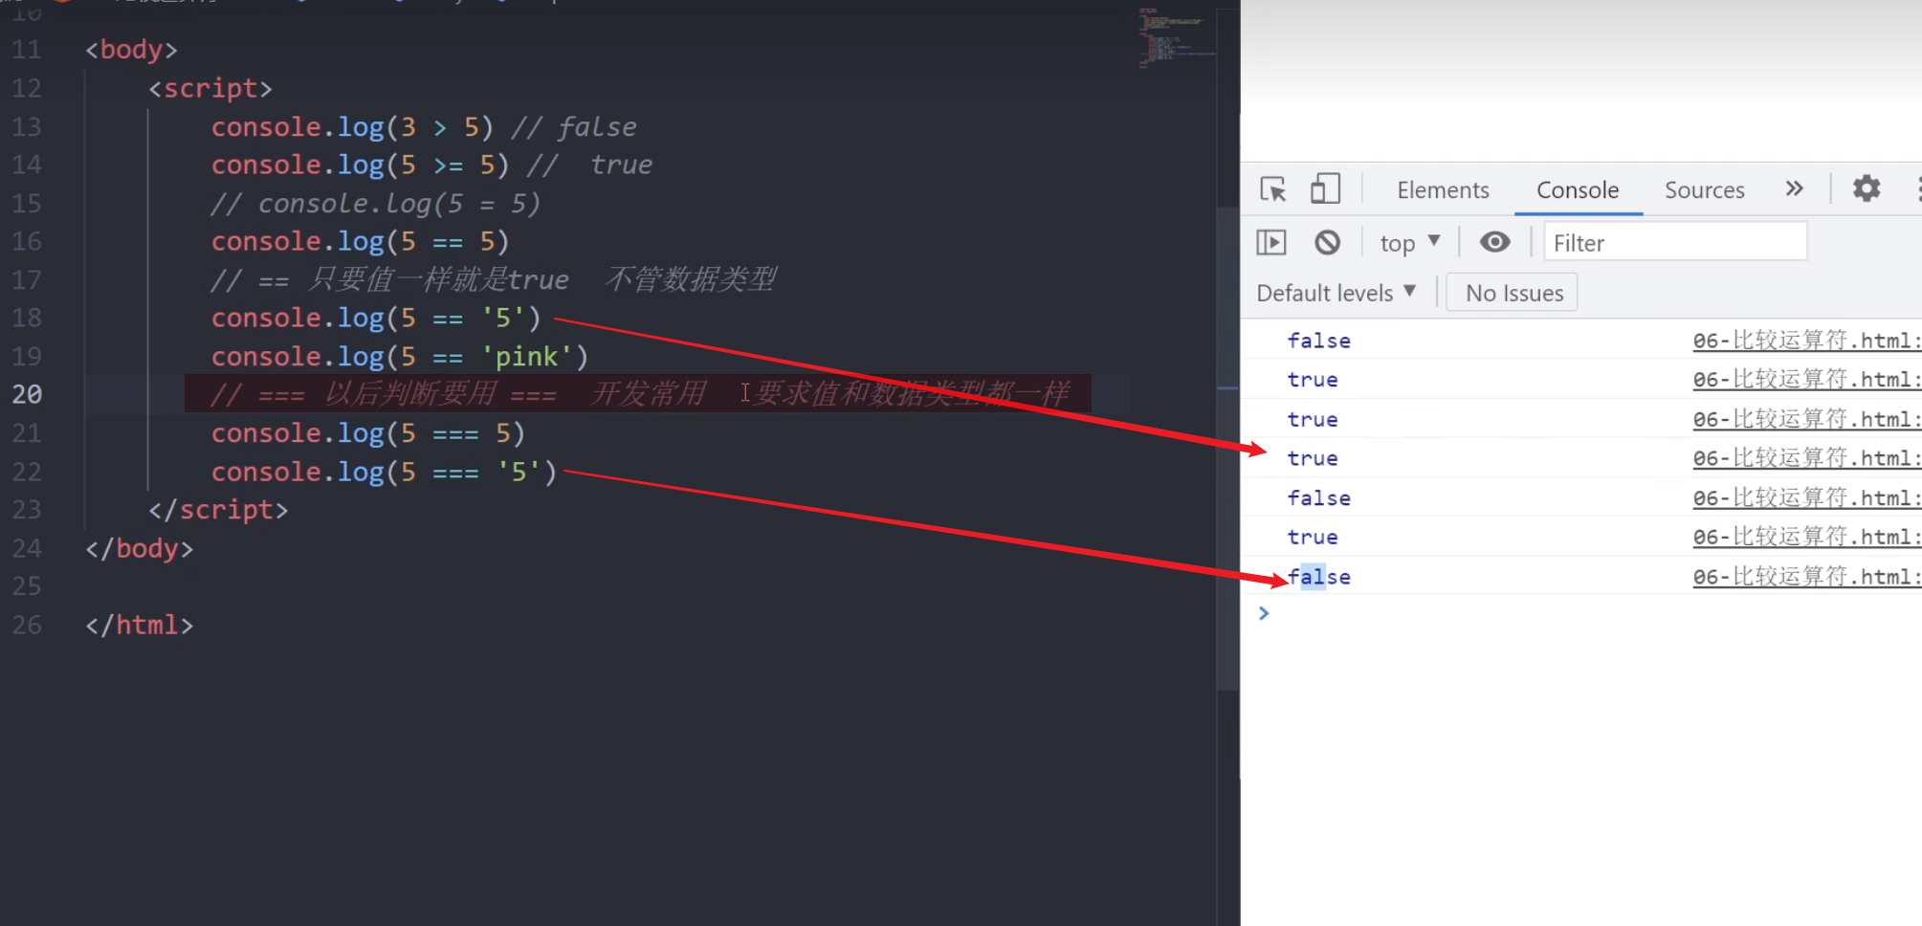Image resolution: width=1922 pixels, height=926 pixels.
Task: Click the No Issues button
Action: [x=1513, y=293]
